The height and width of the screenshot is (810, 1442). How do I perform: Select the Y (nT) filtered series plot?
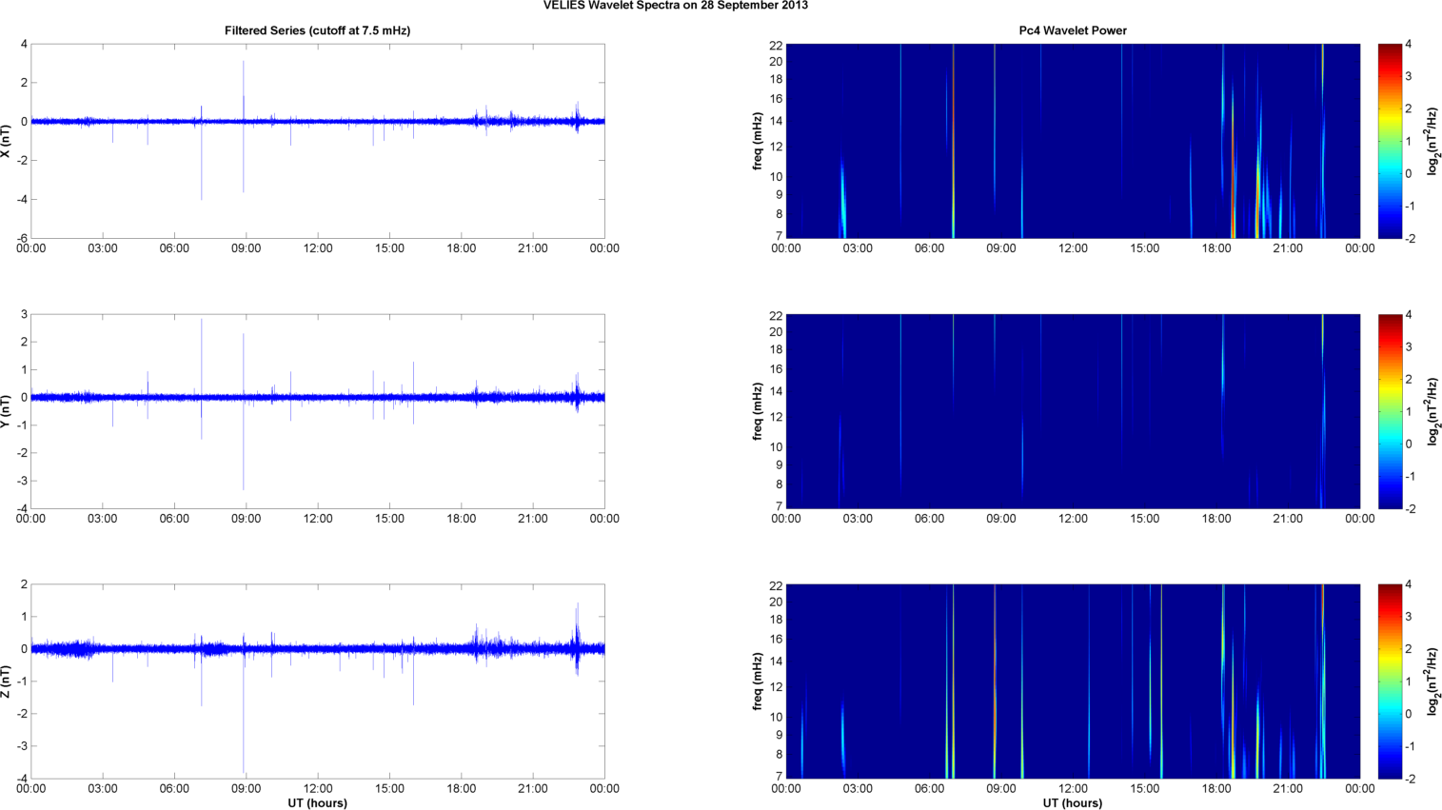[317, 411]
